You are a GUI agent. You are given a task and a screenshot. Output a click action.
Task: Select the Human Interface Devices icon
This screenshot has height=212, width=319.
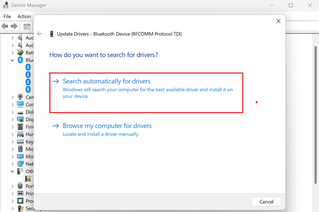click(20, 134)
